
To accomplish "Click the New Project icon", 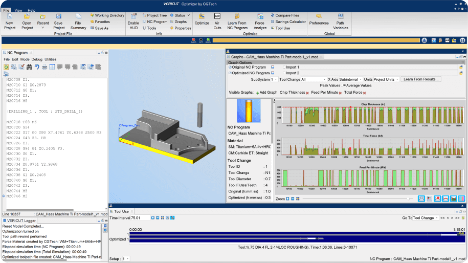I will (9, 17).
